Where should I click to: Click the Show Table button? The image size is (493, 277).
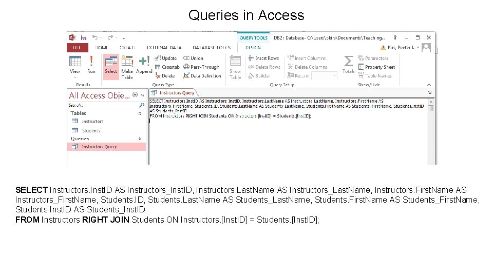(235, 67)
